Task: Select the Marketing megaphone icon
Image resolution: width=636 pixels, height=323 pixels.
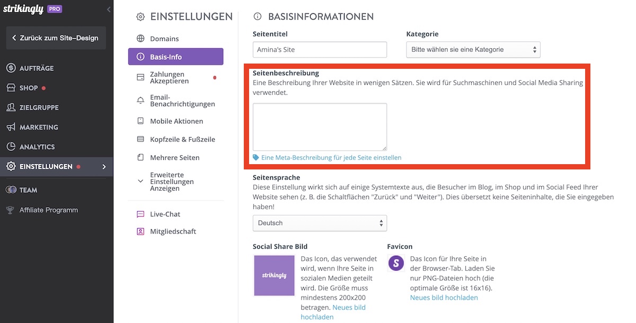Action: pyautogui.click(x=11, y=127)
